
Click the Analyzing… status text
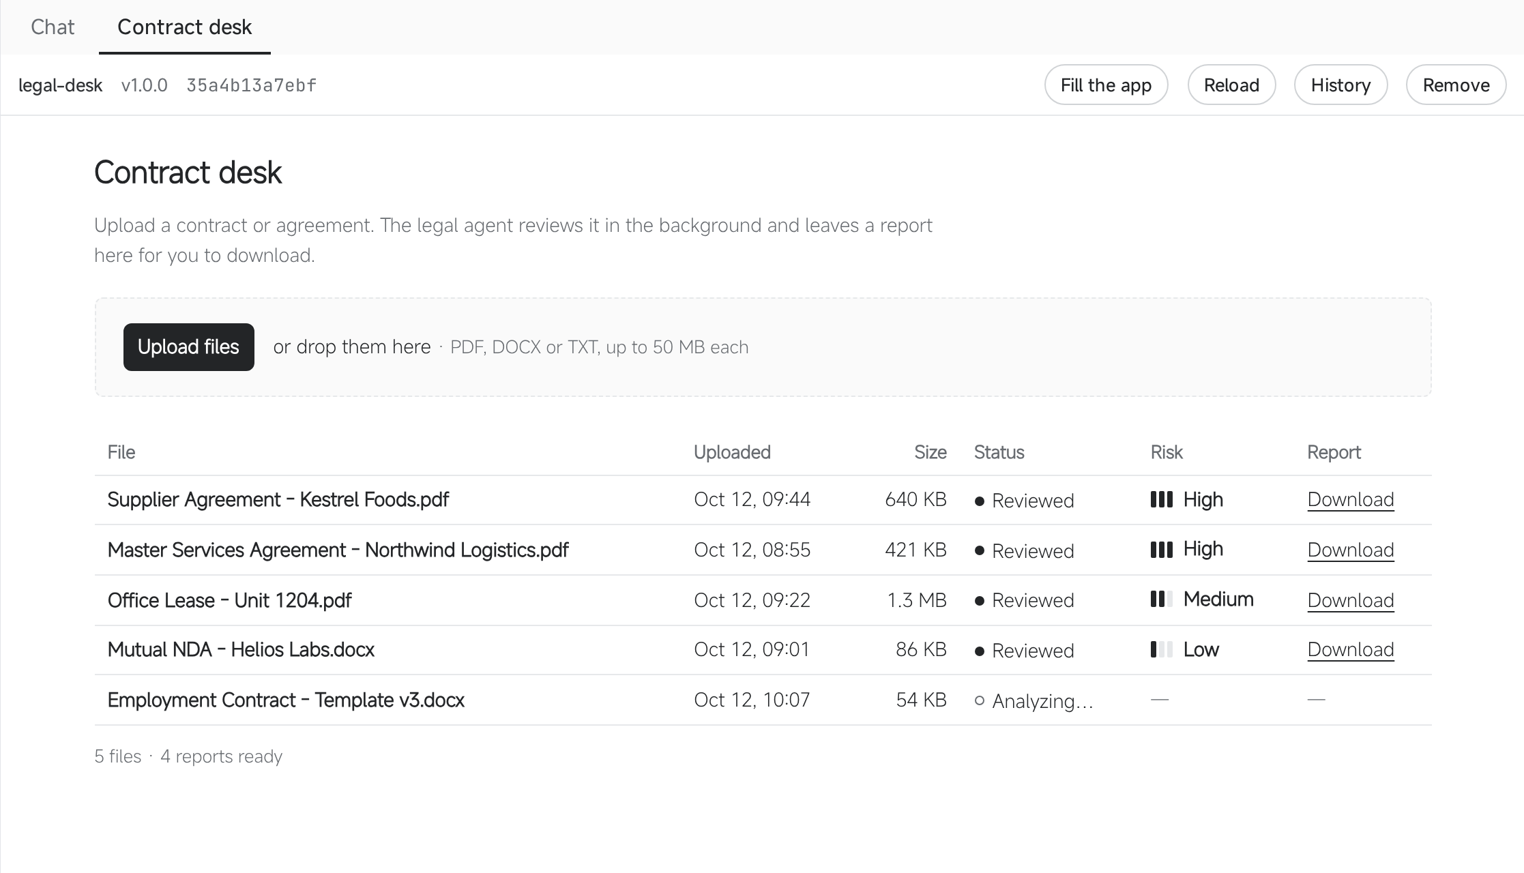tap(1042, 701)
